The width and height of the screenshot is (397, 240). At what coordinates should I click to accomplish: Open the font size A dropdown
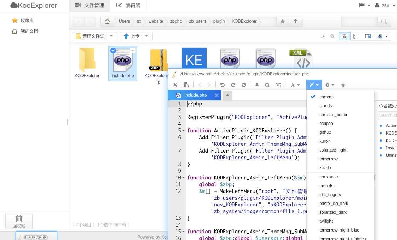pyautogui.click(x=295, y=85)
